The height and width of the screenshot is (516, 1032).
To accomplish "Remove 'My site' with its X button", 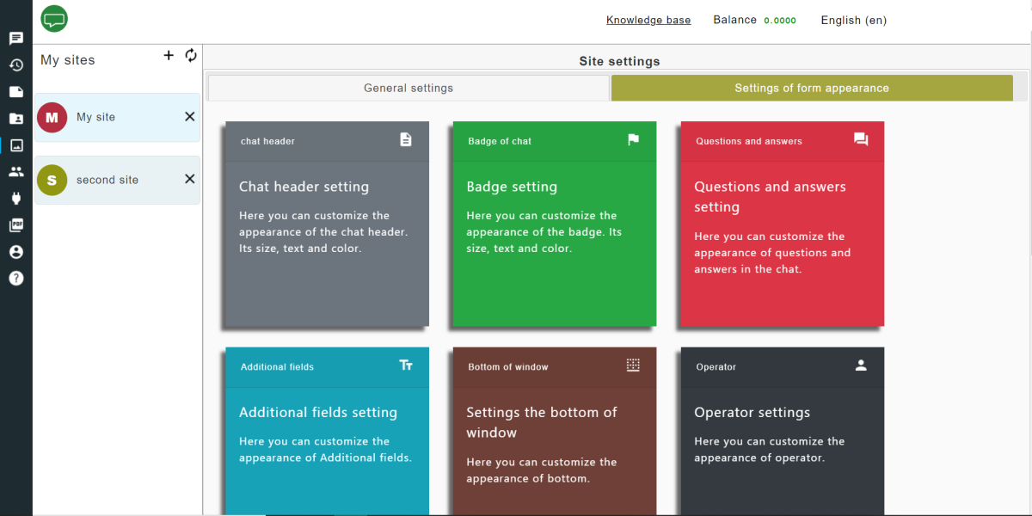I will pos(190,117).
